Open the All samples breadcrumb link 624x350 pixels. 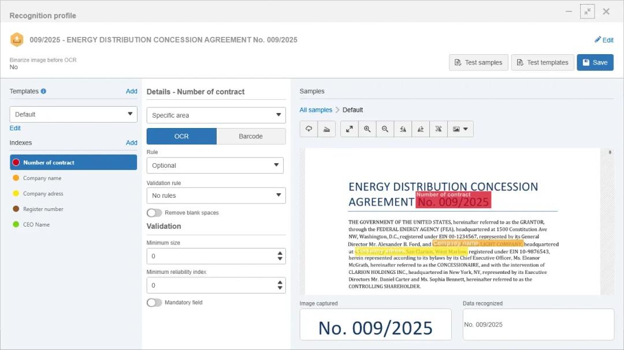coord(315,110)
